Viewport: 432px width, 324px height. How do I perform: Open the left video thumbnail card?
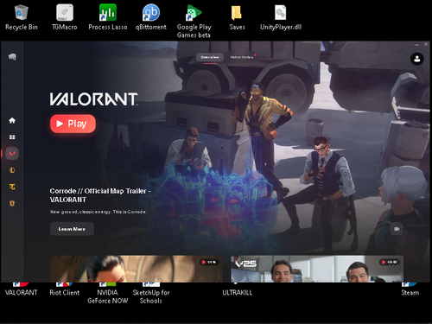tap(137, 269)
